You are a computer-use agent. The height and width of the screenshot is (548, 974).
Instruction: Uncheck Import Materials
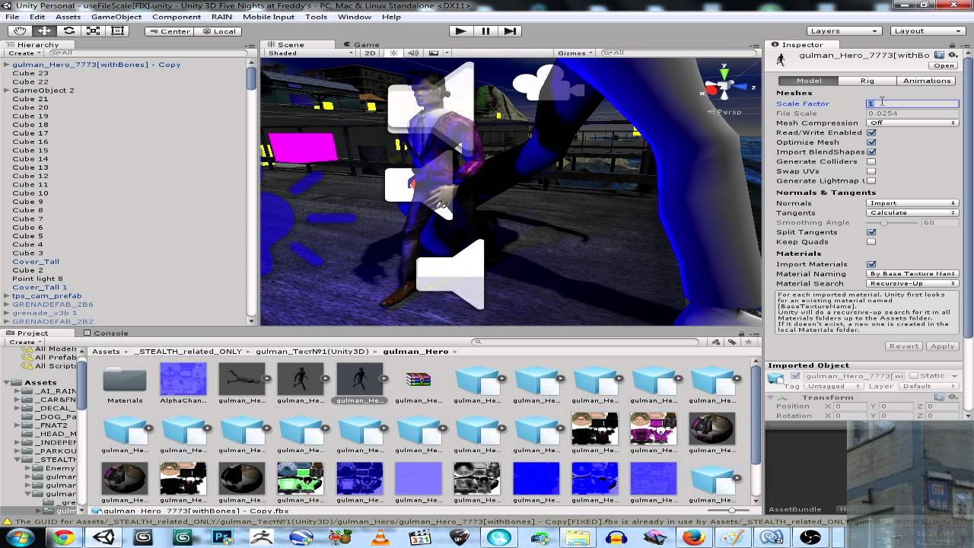pos(871,264)
